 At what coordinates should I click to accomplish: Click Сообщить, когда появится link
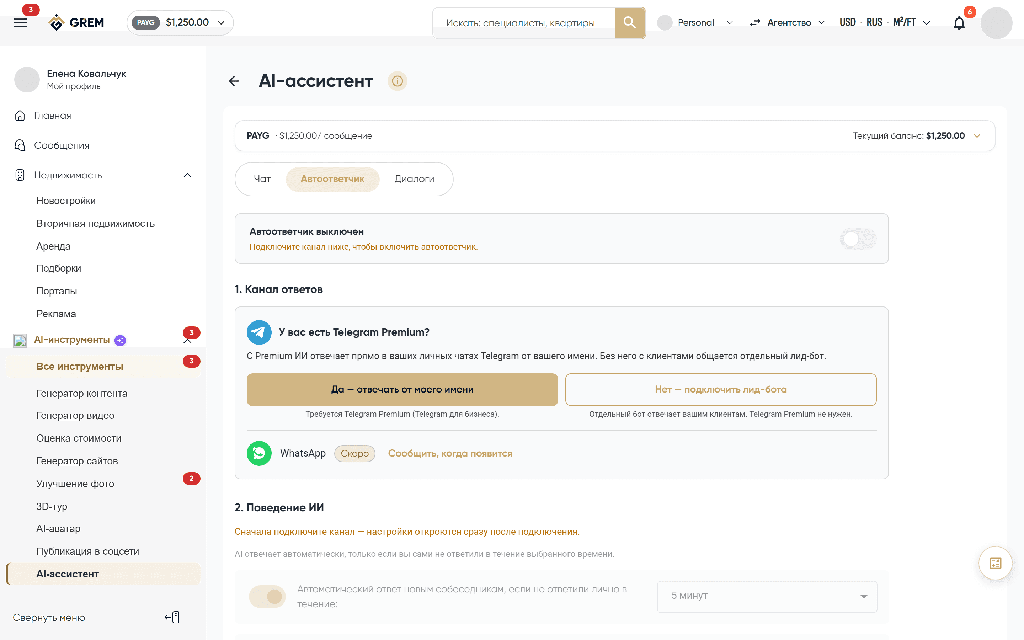coord(450,453)
